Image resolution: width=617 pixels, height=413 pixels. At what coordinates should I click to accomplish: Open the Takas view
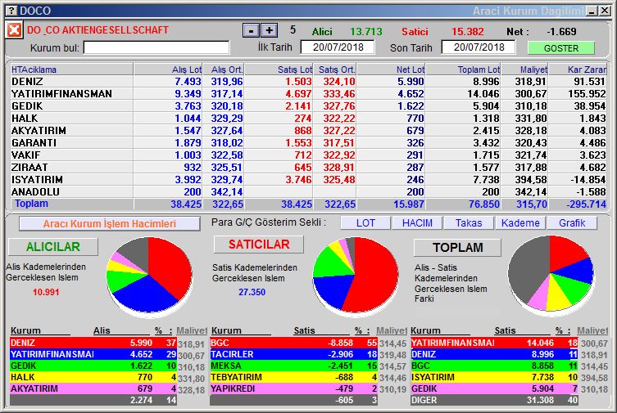[x=469, y=223]
